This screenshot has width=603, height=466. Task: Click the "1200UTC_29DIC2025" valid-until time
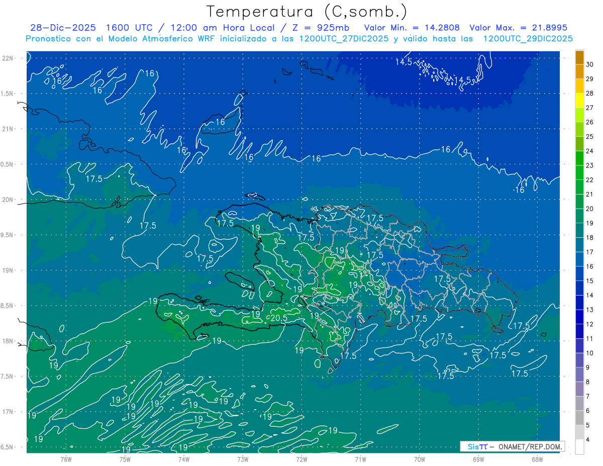528,39
